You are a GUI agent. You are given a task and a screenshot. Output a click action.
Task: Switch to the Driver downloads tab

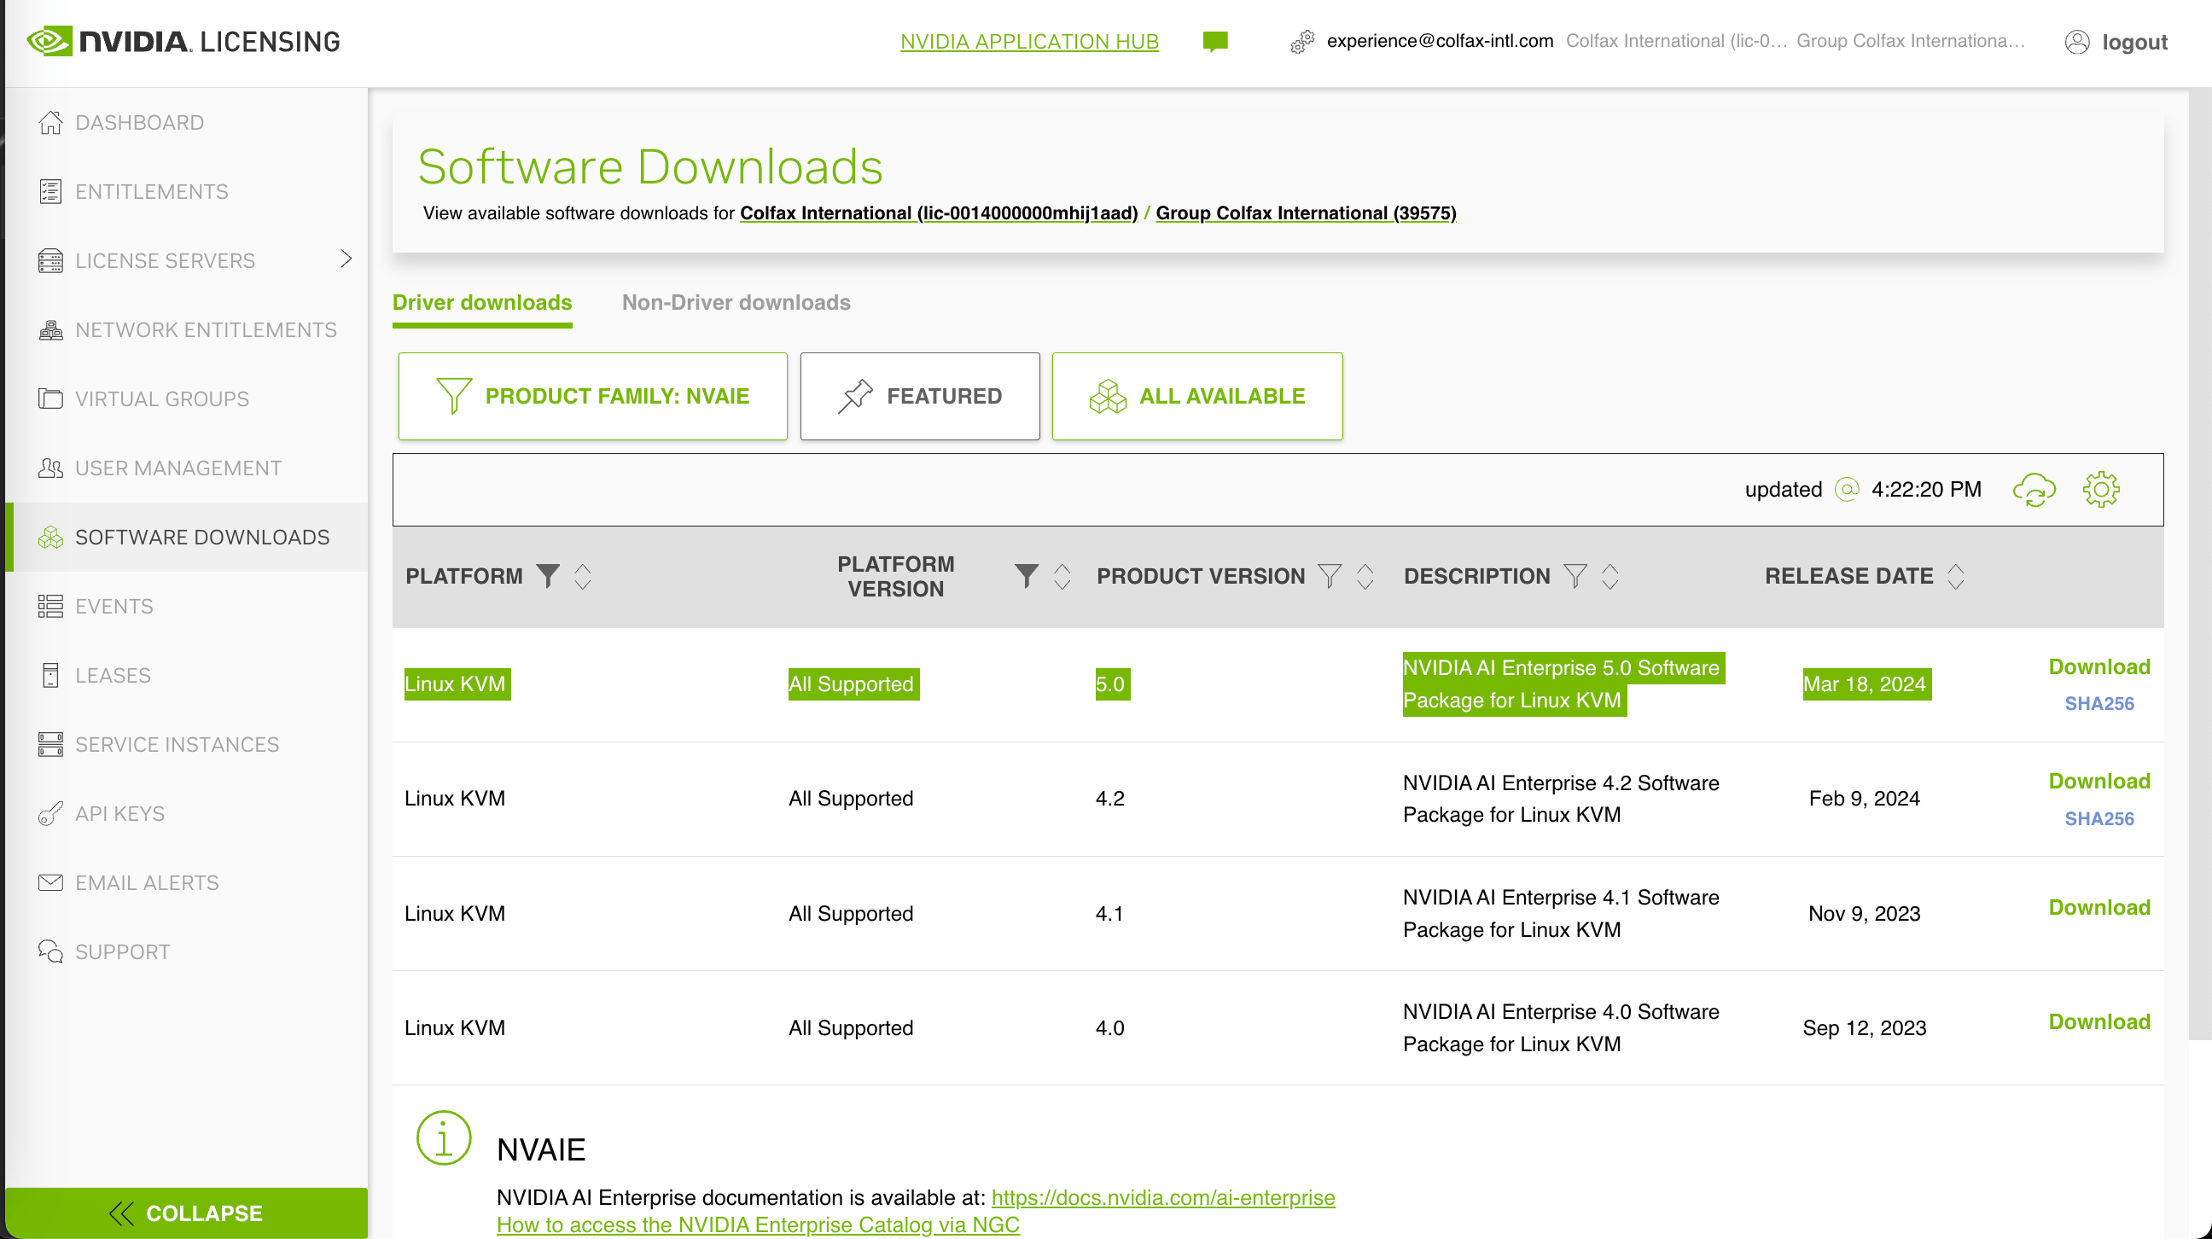[481, 303]
